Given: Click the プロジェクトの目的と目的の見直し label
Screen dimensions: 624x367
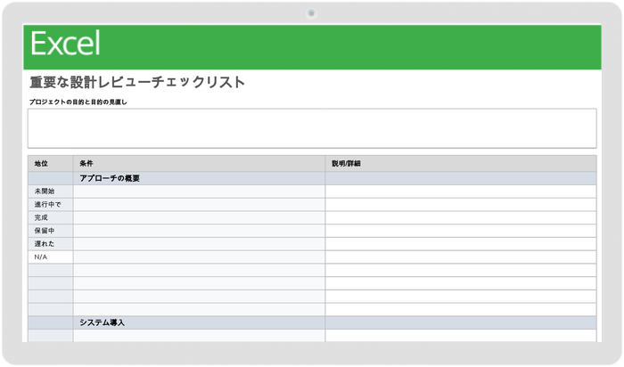Looking at the screenshot, I should (84, 102).
